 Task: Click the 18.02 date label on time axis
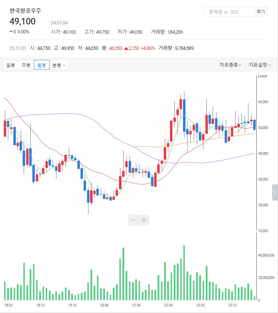(9, 305)
